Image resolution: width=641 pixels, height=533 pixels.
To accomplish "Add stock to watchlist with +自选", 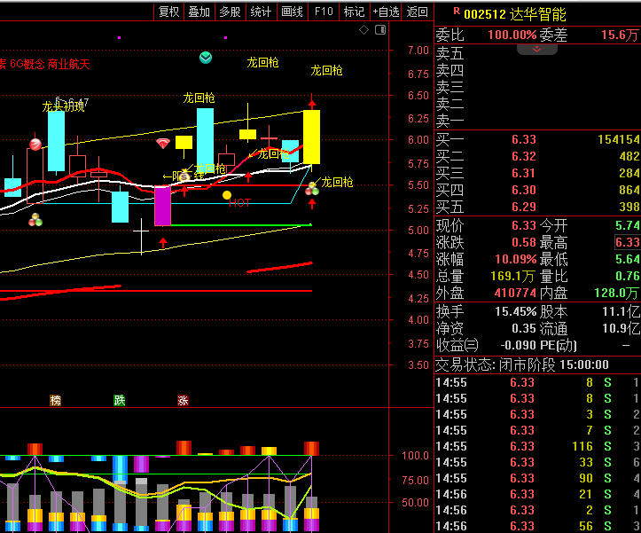I will pyautogui.click(x=386, y=12).
